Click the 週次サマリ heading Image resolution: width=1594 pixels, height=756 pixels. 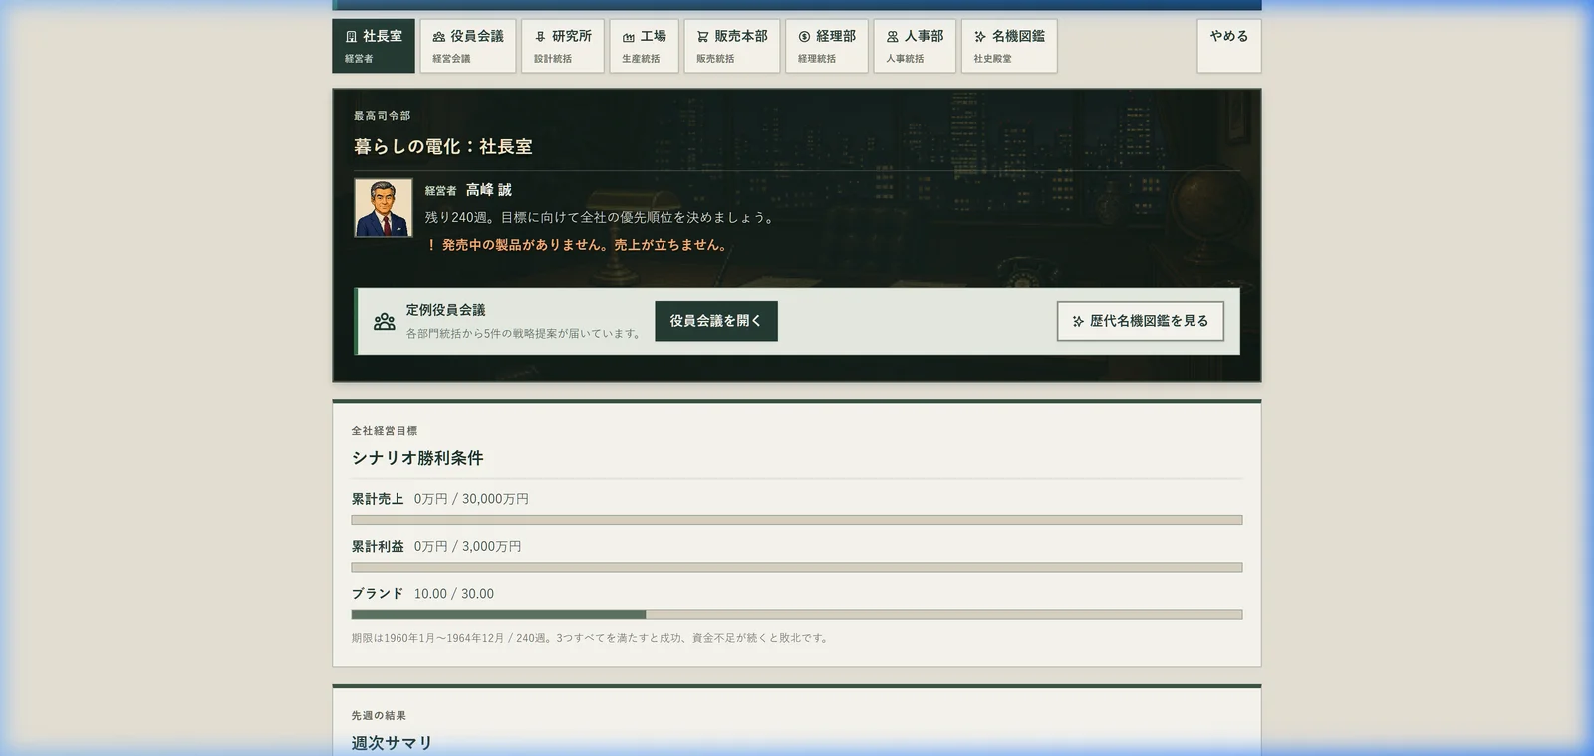coord(392,743)
